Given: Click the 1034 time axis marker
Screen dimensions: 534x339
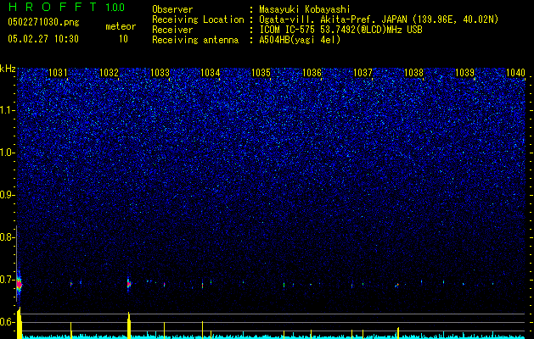Looking at the screenshot, I should [x=211, y=72].
